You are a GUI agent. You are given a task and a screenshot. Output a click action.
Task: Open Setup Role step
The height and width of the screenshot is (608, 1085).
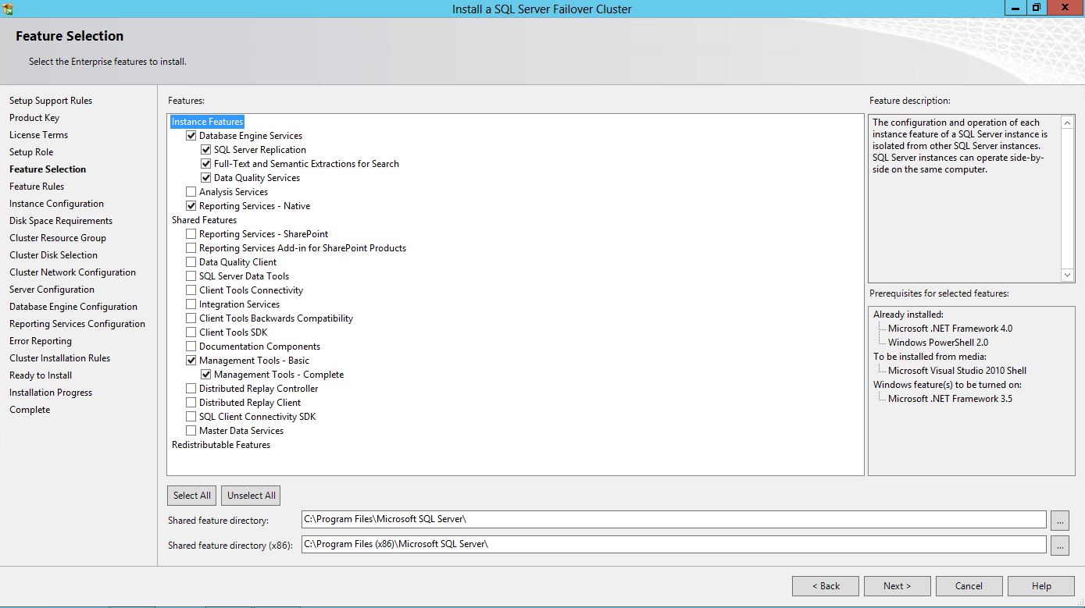31,152
